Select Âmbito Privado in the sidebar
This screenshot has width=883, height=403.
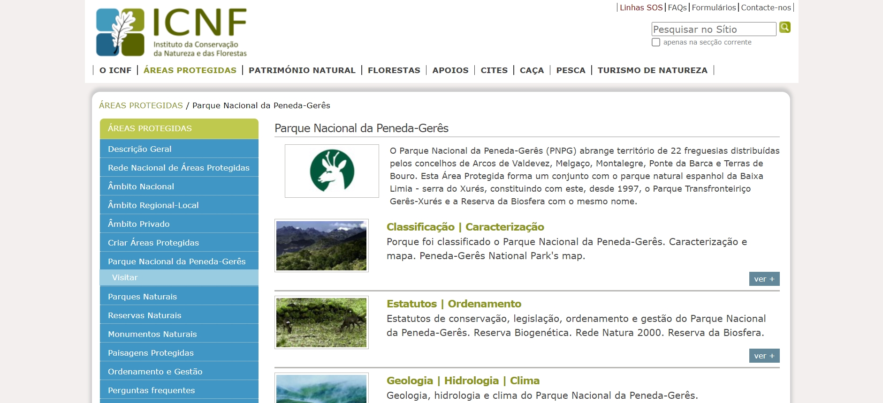179,224
